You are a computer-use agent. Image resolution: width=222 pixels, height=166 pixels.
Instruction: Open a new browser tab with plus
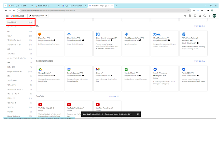click(x=116, y=6)
